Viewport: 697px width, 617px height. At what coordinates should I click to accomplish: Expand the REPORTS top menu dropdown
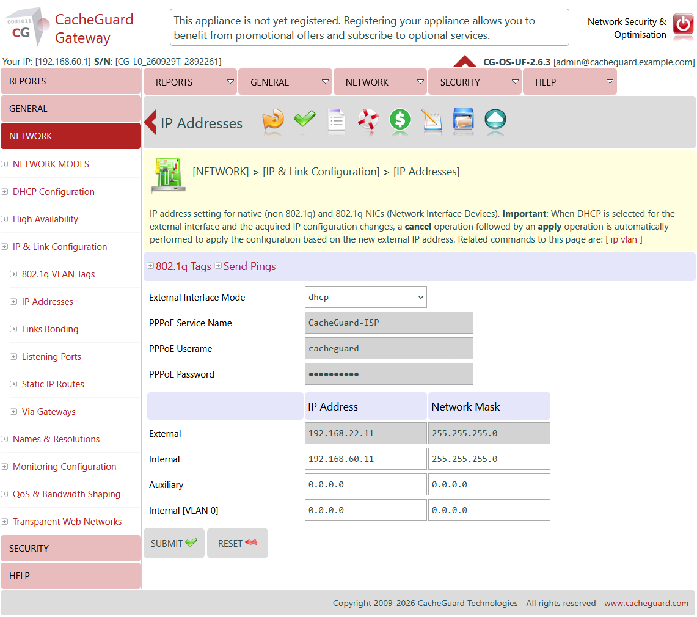[230, 82]
